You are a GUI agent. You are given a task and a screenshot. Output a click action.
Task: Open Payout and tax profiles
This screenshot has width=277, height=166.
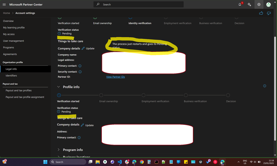click(x=19, y=91)
